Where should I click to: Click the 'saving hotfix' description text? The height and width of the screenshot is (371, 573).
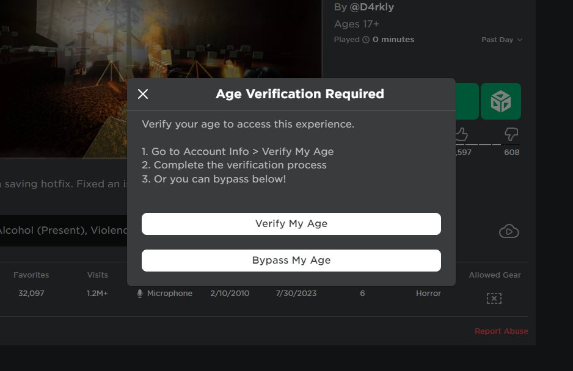click(39, 184)
